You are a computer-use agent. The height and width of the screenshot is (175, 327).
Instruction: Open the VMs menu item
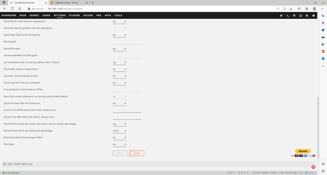[99, 15]
